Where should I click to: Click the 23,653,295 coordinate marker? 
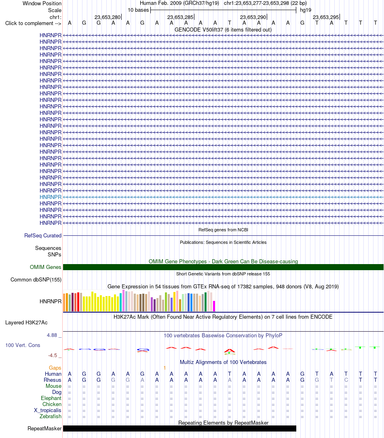pos(326,17)
